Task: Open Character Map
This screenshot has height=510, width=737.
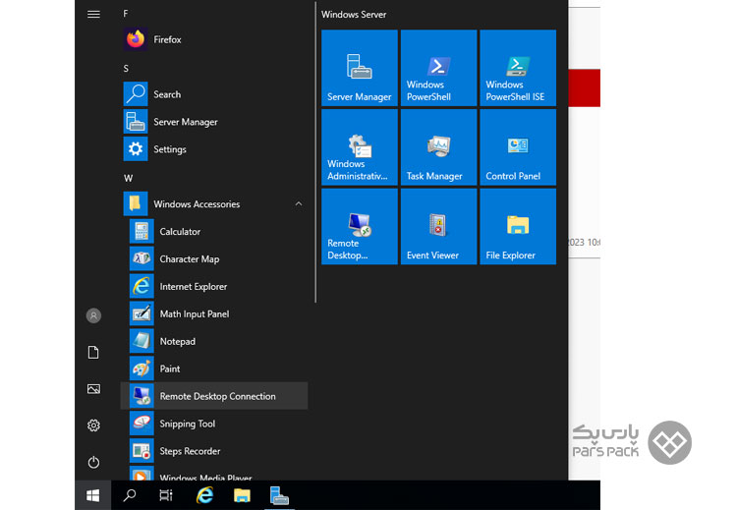Action: (214, 259)
